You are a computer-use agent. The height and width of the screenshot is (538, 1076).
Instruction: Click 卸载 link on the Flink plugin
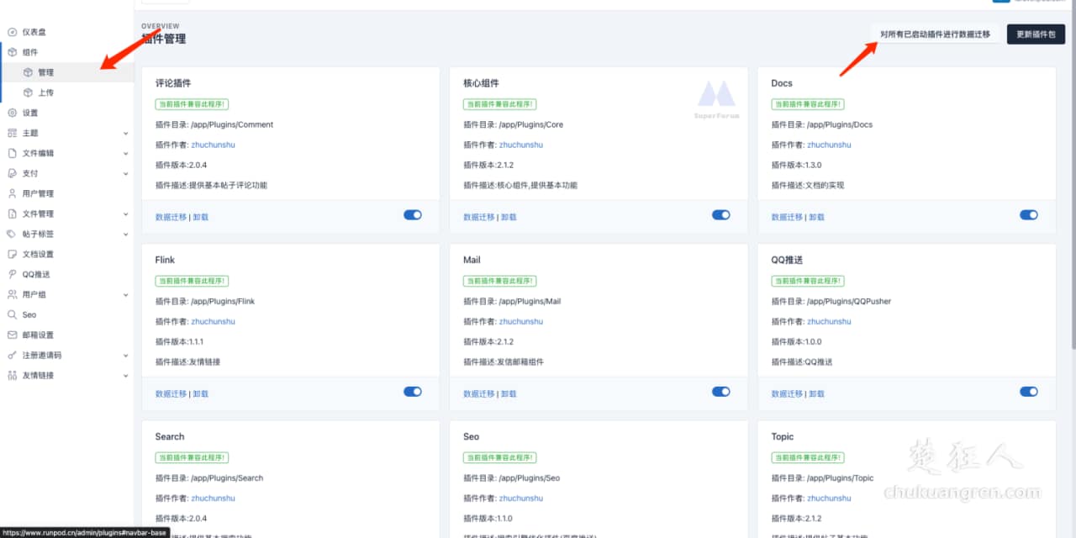click(201, 393)
